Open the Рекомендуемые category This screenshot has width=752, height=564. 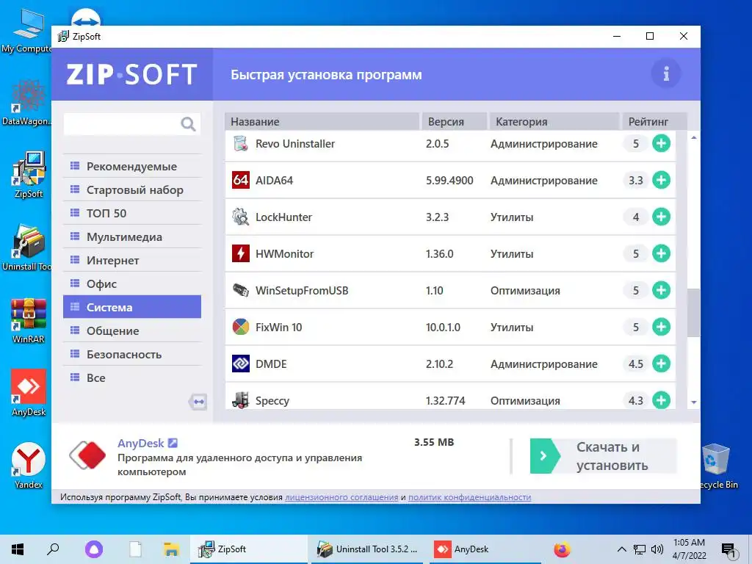tap(132, 167)
